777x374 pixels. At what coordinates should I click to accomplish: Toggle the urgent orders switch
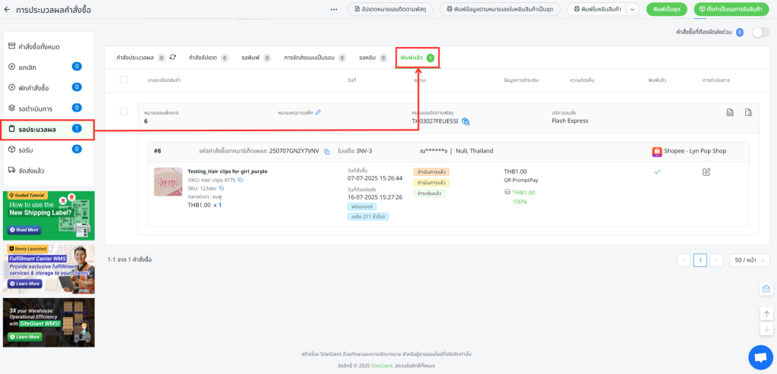pyautogui.click(x=760, y=33)
